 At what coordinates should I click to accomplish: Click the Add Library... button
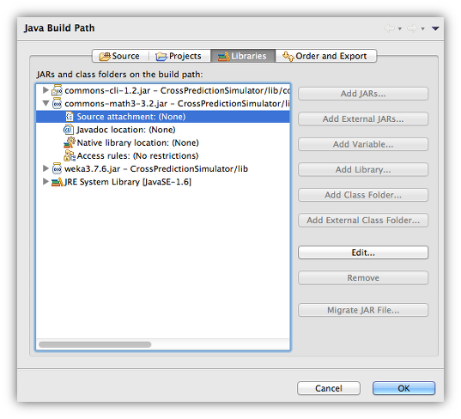click(363, 169)
